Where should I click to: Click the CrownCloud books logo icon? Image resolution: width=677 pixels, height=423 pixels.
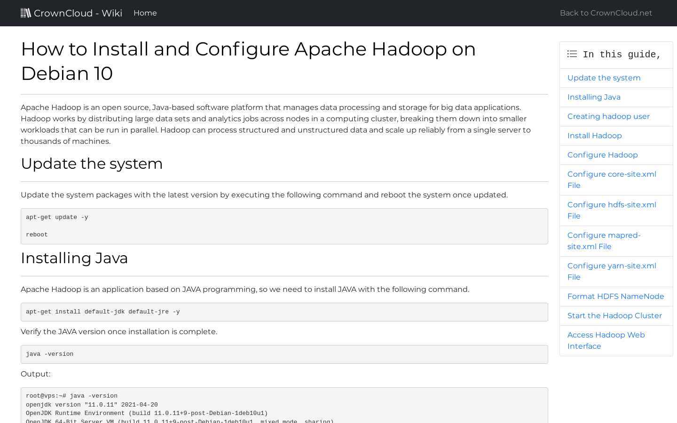pyautogui.click(x=26, y=13)
